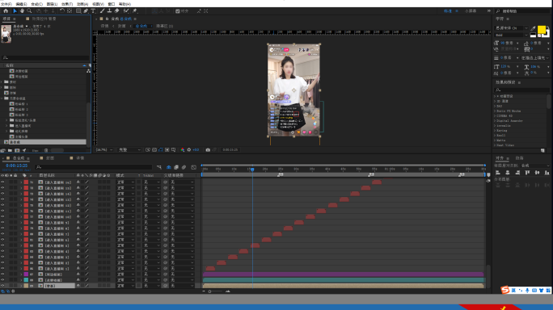Click the align left icon in Align panel

coord(498,173)
